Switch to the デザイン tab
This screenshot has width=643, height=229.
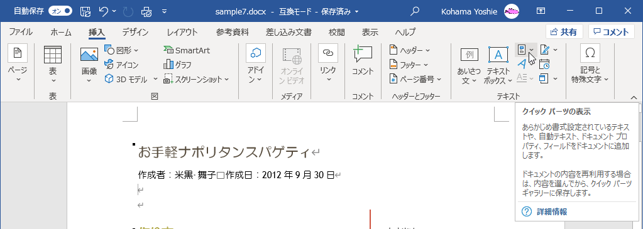click(135, 33)
